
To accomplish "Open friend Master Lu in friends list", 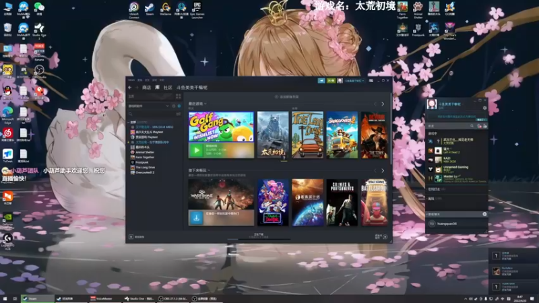I will (457, 178).
